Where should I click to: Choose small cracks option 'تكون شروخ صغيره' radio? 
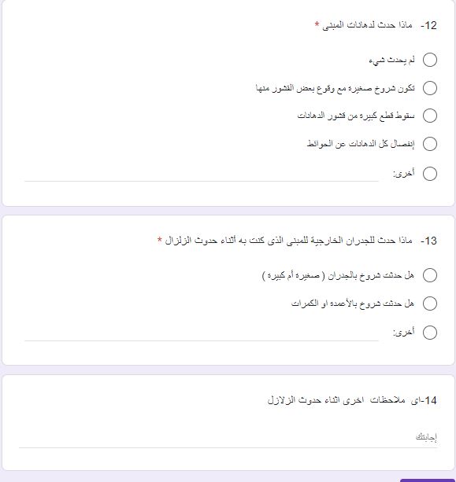[430, 88]
